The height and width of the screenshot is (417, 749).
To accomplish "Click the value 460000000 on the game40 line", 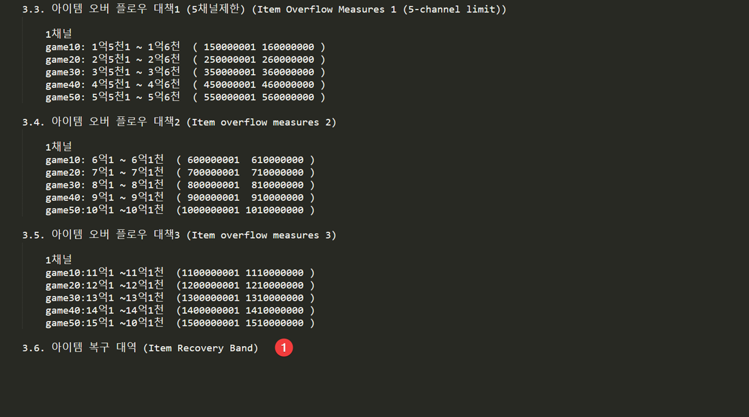I will click(288, 85).
